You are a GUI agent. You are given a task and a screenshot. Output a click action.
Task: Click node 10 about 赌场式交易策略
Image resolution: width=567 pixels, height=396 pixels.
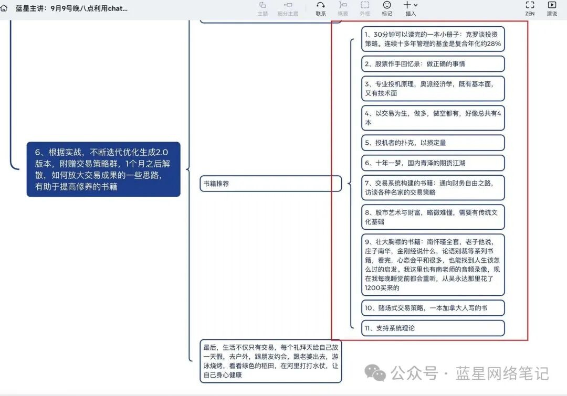(433, 308)
